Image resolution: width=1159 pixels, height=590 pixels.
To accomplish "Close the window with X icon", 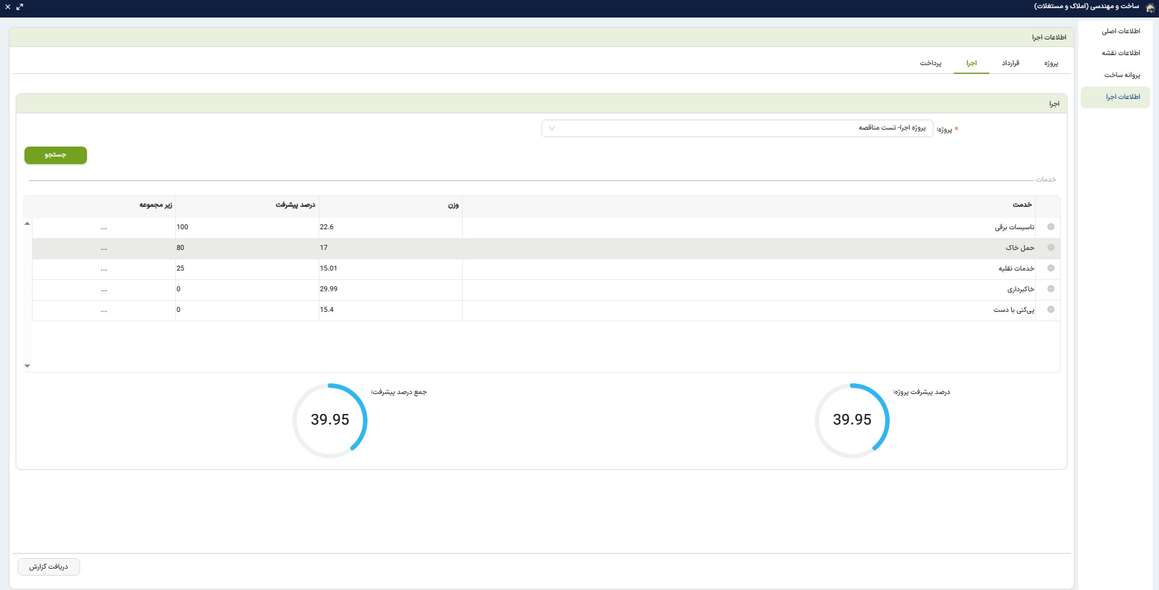I will (x=8, y=7).
